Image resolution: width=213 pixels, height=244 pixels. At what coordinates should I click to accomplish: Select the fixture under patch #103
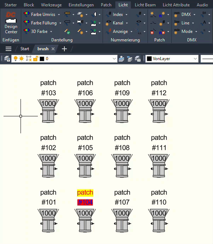click(x=48, y=111)
